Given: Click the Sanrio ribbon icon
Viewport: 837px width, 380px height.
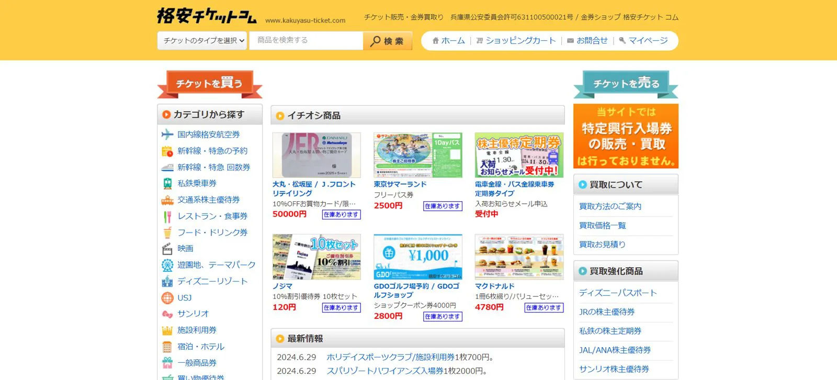Looking at the screenshot, I should [x=167, y=314].
